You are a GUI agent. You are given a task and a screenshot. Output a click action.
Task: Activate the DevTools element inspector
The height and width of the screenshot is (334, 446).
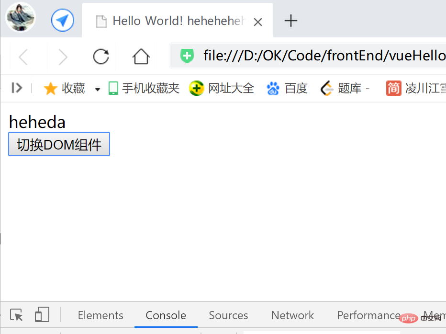[x=17, y=315]
